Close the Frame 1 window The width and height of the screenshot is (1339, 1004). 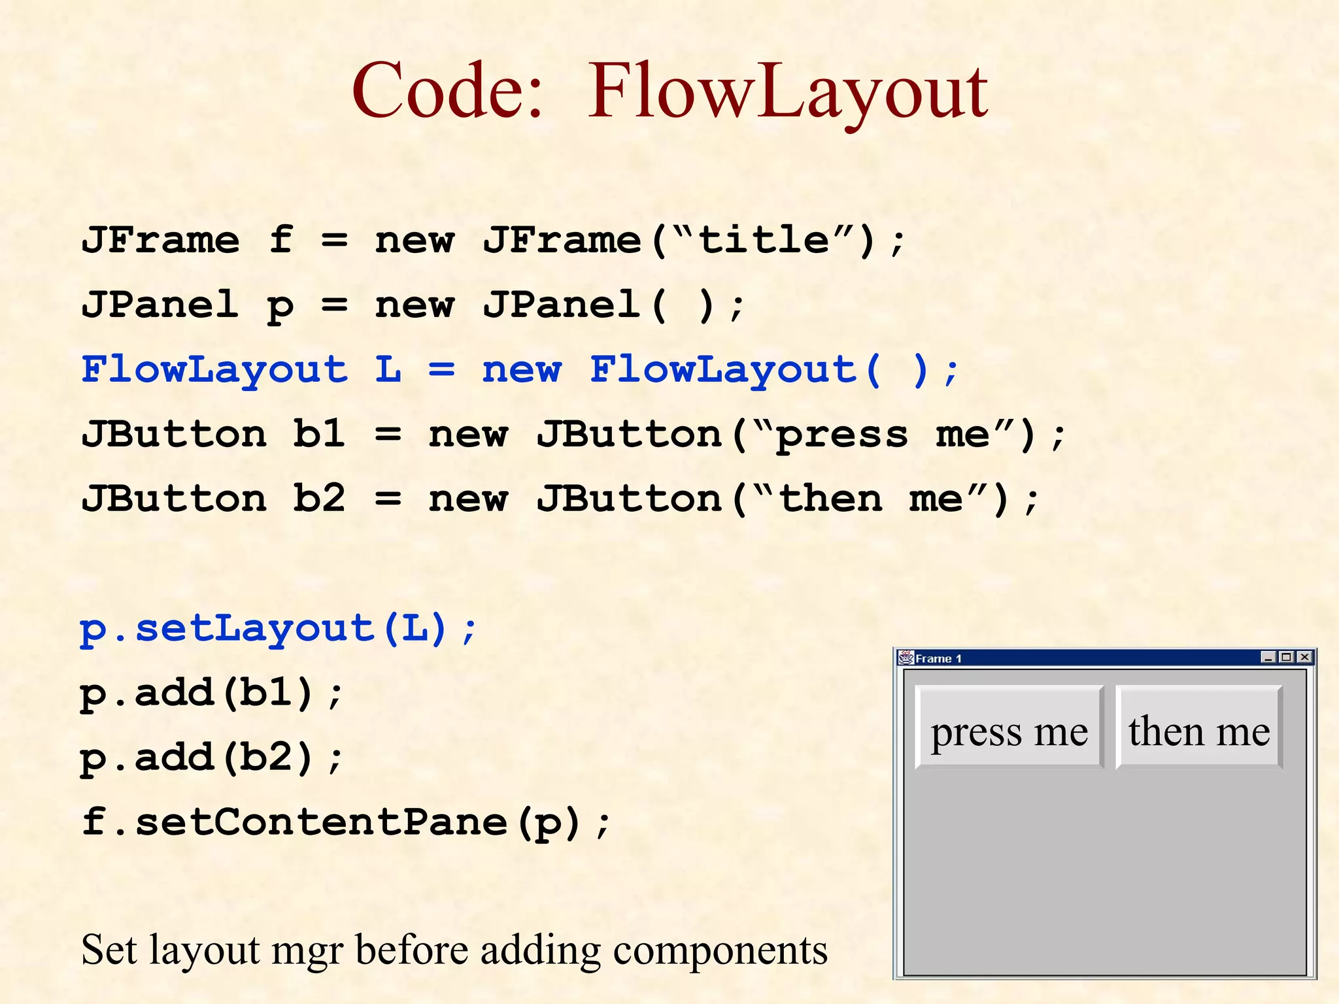coord(1304,657)
